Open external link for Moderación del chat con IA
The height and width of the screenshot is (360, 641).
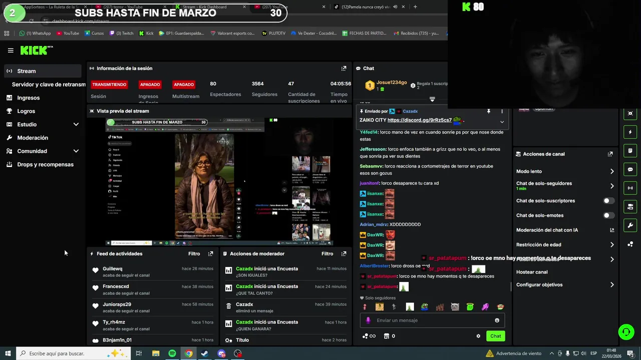tap(612, 230)
